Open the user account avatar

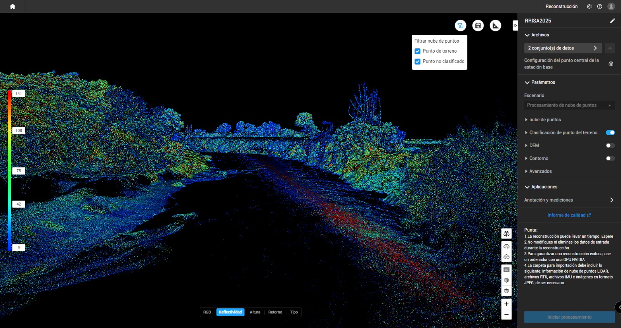coord(611,7)
